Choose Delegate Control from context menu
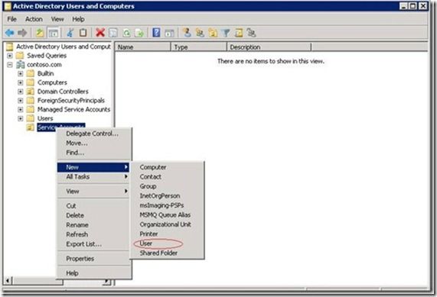Image resolution: width=437 pixels, height=297 pixels. tap(93, 134)
